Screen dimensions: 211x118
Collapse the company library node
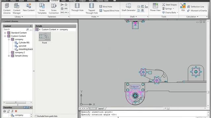coord(9,39)
